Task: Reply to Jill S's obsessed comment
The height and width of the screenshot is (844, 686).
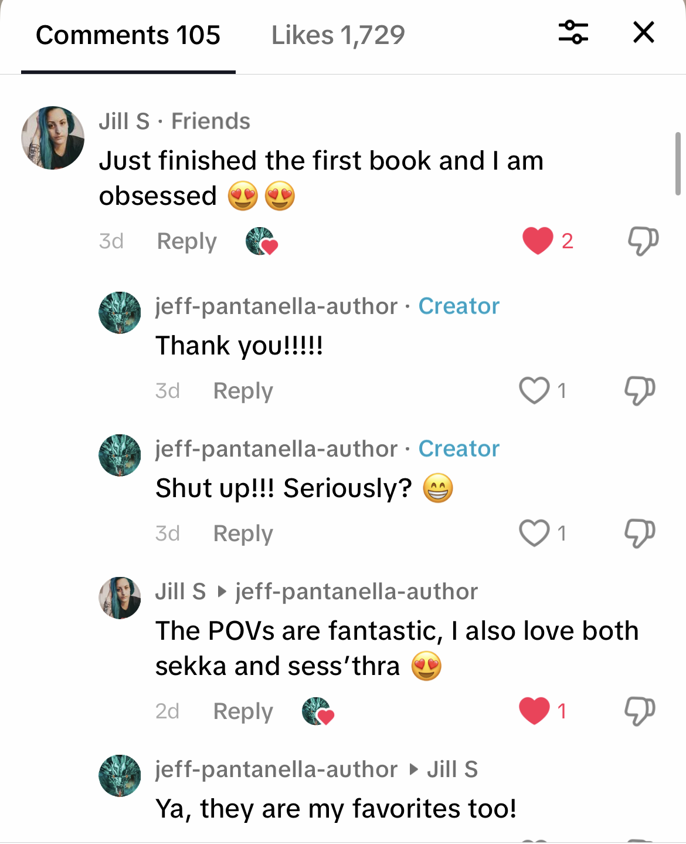Action: click(x=187, y=241)
